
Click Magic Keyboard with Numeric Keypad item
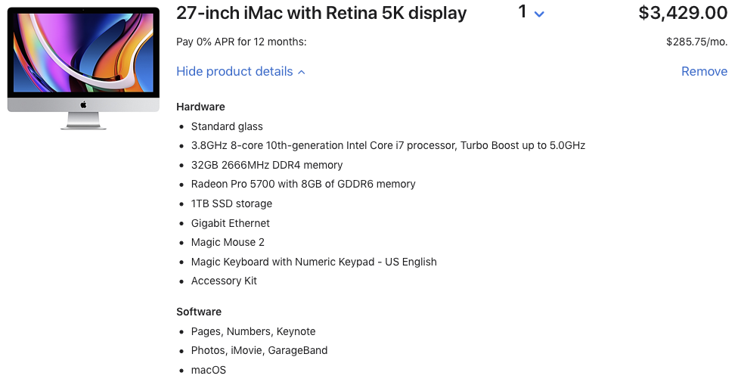pos(314,262)
